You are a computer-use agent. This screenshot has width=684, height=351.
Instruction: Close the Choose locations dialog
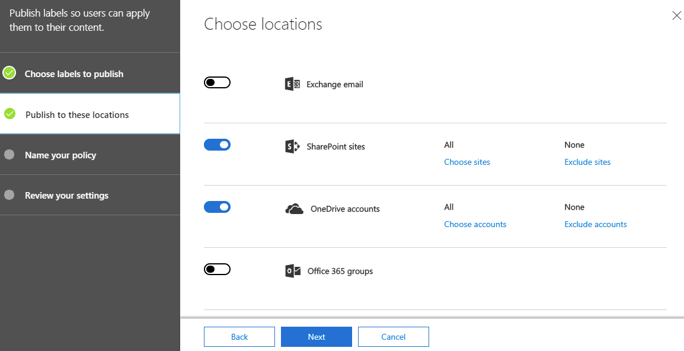[x=676, y=15]
